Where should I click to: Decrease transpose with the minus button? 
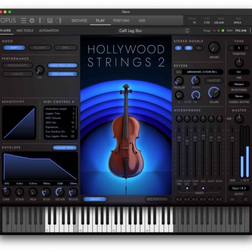click(x=231, y=48)
